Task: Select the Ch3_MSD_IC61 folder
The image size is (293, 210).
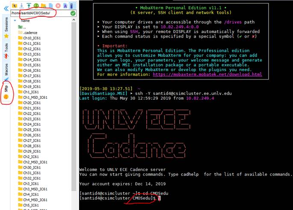Action: (x=33, y=189)
